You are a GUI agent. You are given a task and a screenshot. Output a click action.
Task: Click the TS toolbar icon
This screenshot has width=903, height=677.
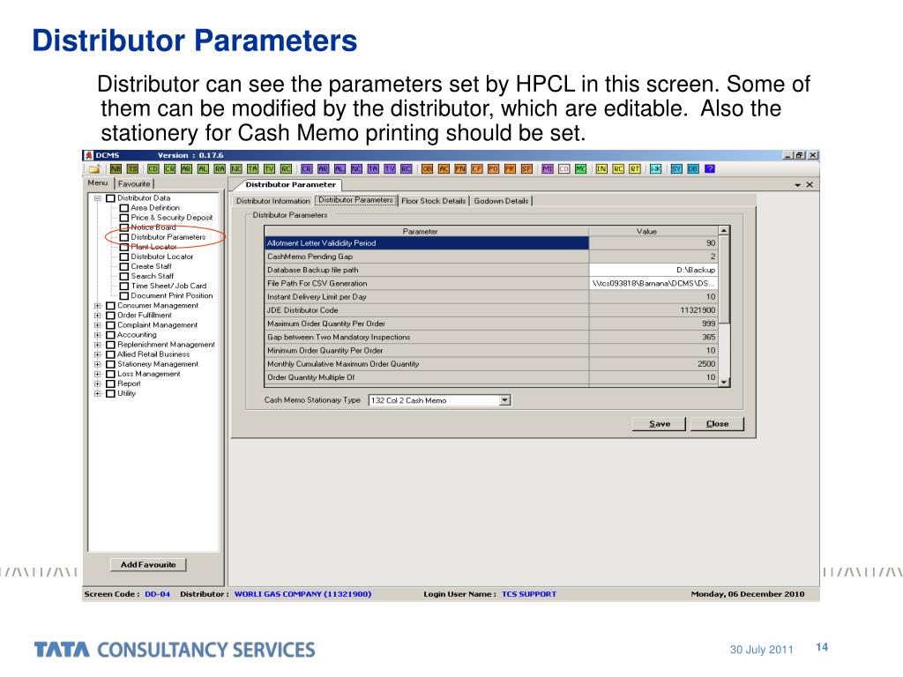click(132, 168)
